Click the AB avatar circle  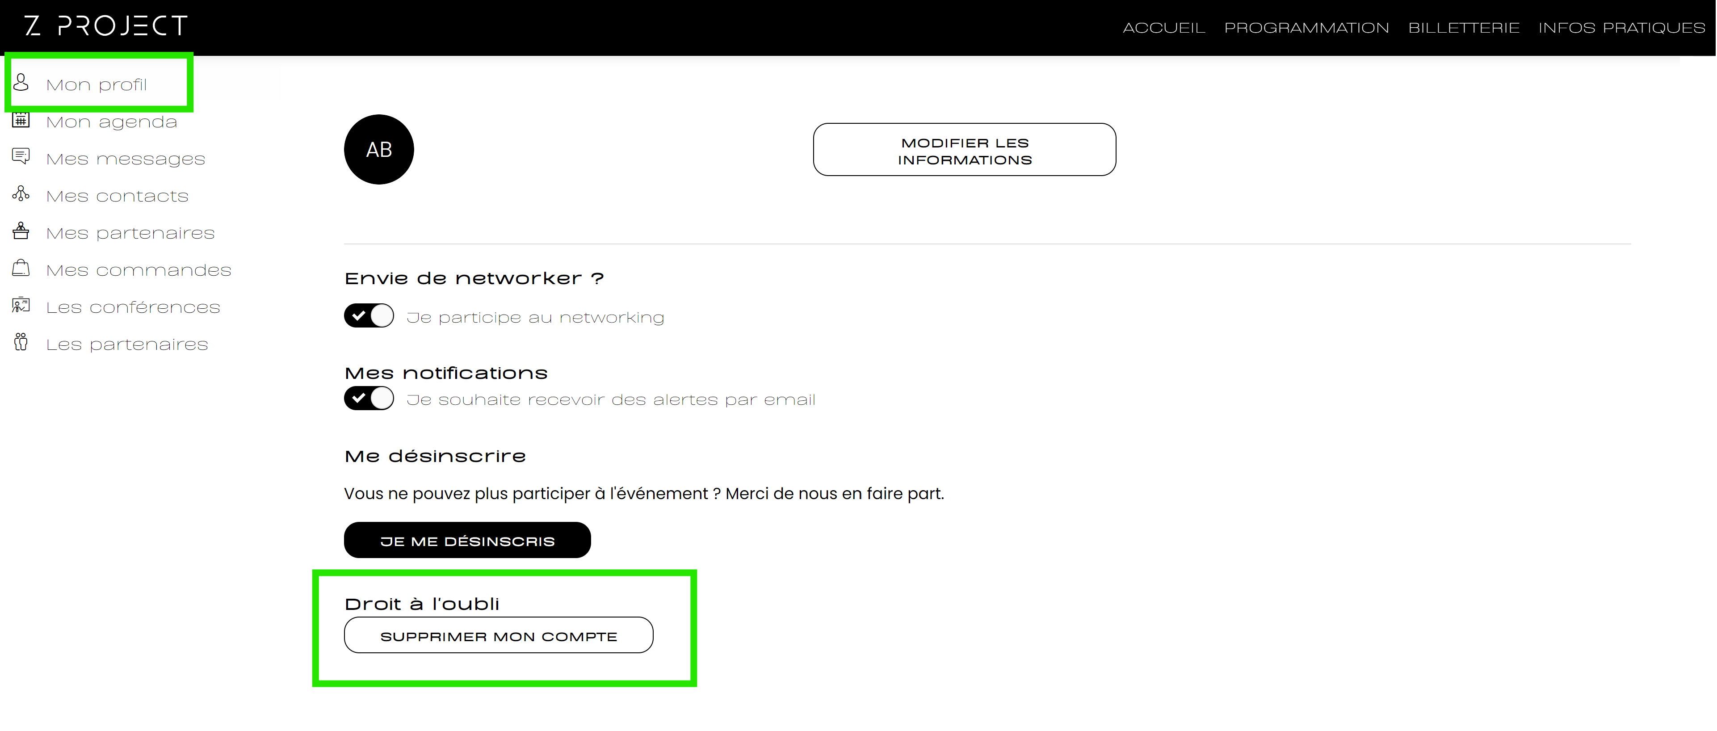[x=378, y=149]
